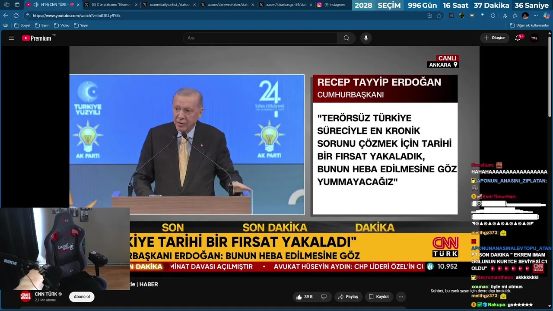Screen dimensions: 553x311
Task: Click the fast-forward speed extension icon
Action: click(472, 16)
